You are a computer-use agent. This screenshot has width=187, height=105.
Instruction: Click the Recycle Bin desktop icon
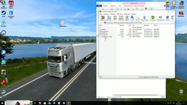point(181,92)
